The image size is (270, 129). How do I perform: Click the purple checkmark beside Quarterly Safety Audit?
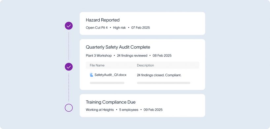click(x=69, y=67)
